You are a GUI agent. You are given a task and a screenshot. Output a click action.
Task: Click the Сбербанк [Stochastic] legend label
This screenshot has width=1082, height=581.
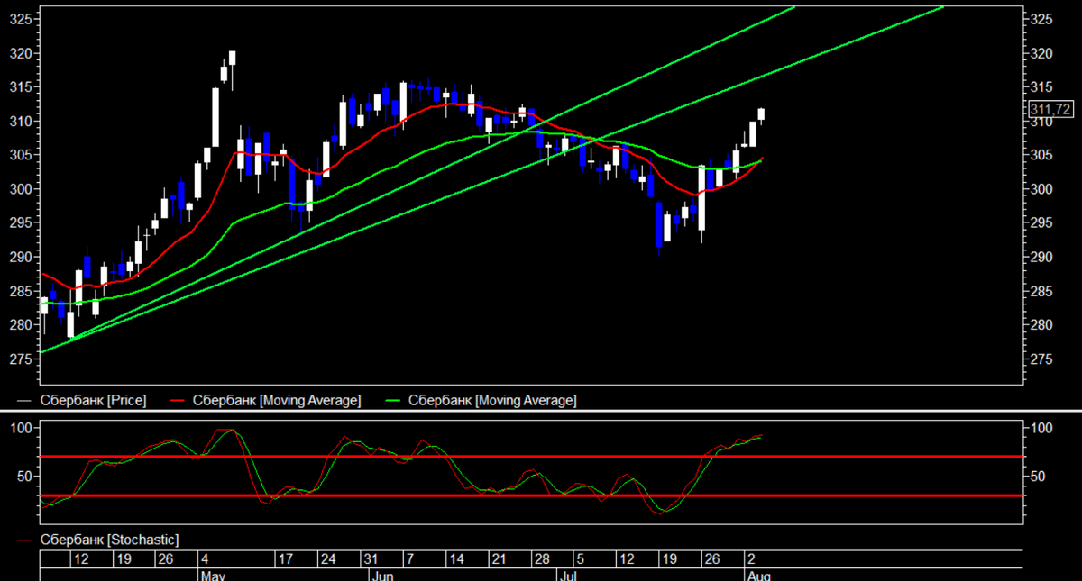[109, 540]
